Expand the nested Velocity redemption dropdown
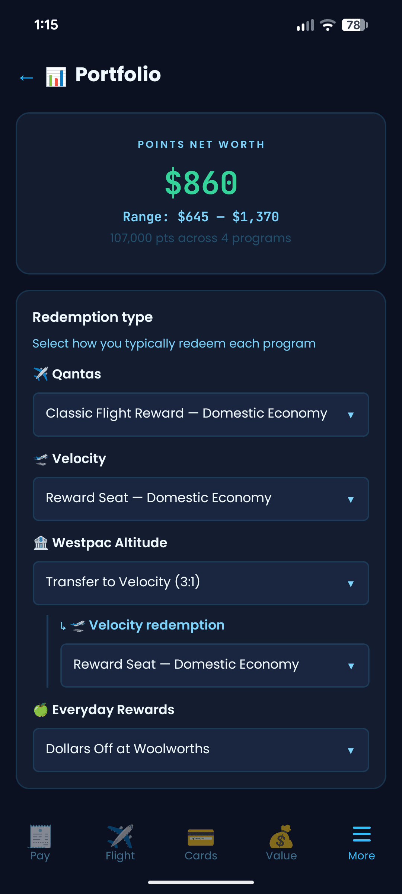This screenshot has height=894, width=402. [215, 665]
